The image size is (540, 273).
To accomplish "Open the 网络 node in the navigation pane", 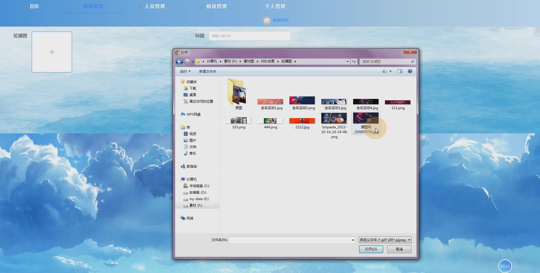I will click(x=191, y=218).
